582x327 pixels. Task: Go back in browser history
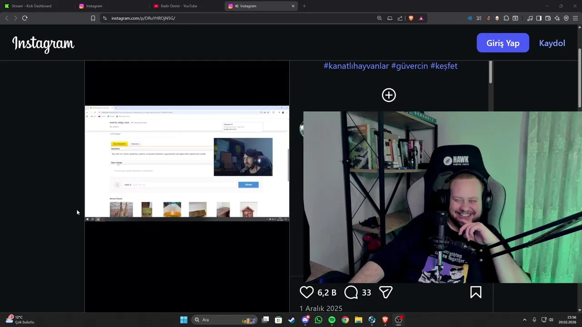pyautogui.click(x=6, y=18)
